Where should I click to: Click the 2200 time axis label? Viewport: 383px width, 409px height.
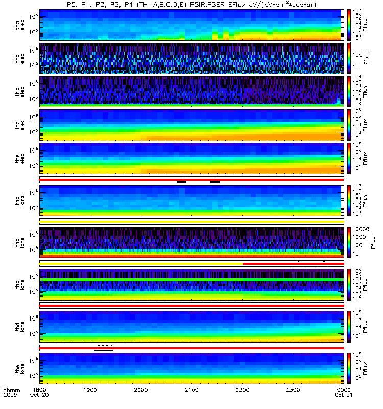(x=242, y=390)
